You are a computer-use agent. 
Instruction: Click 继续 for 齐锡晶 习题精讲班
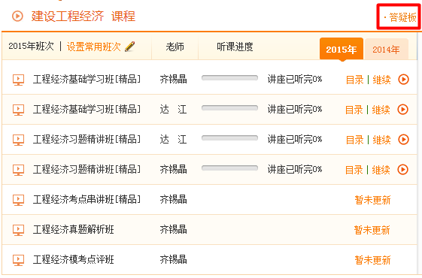(x=381, y=171)
